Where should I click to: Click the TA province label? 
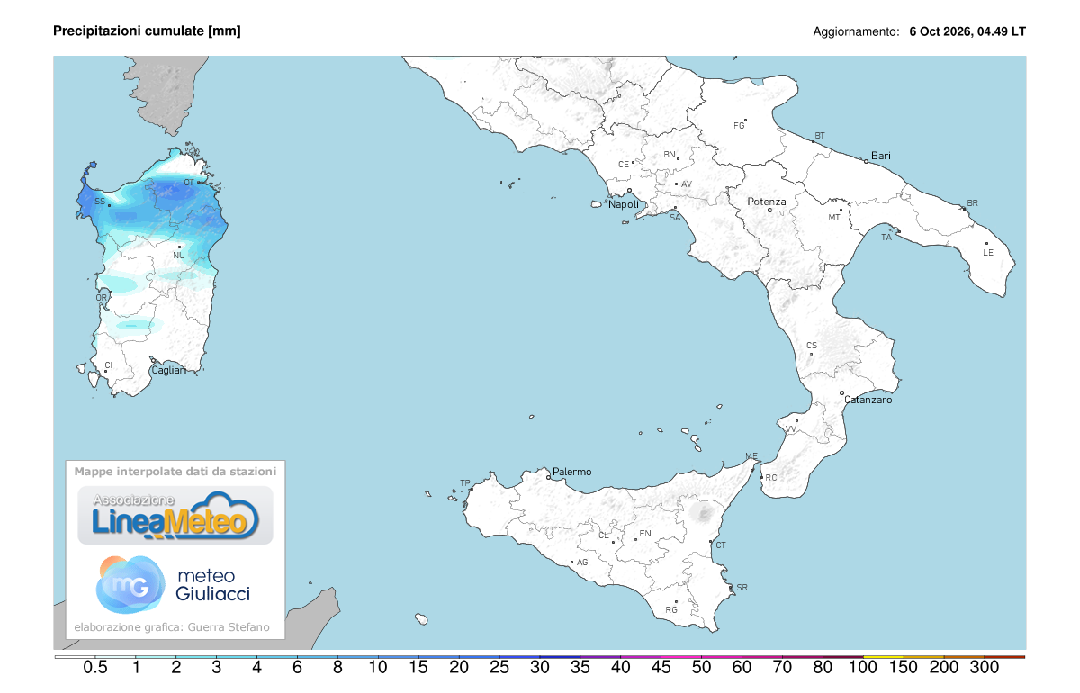pyautogui.click(x=886, y=238)
